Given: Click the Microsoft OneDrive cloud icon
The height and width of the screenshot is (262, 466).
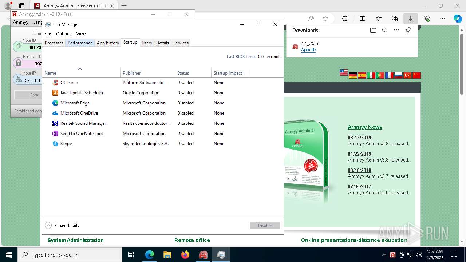Looking at the screenshot, I should [x=55, y=113].
